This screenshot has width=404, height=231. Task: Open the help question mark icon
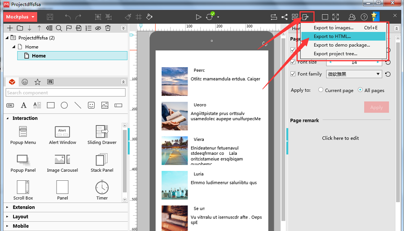pyautogui.click(x=364, y=17)
